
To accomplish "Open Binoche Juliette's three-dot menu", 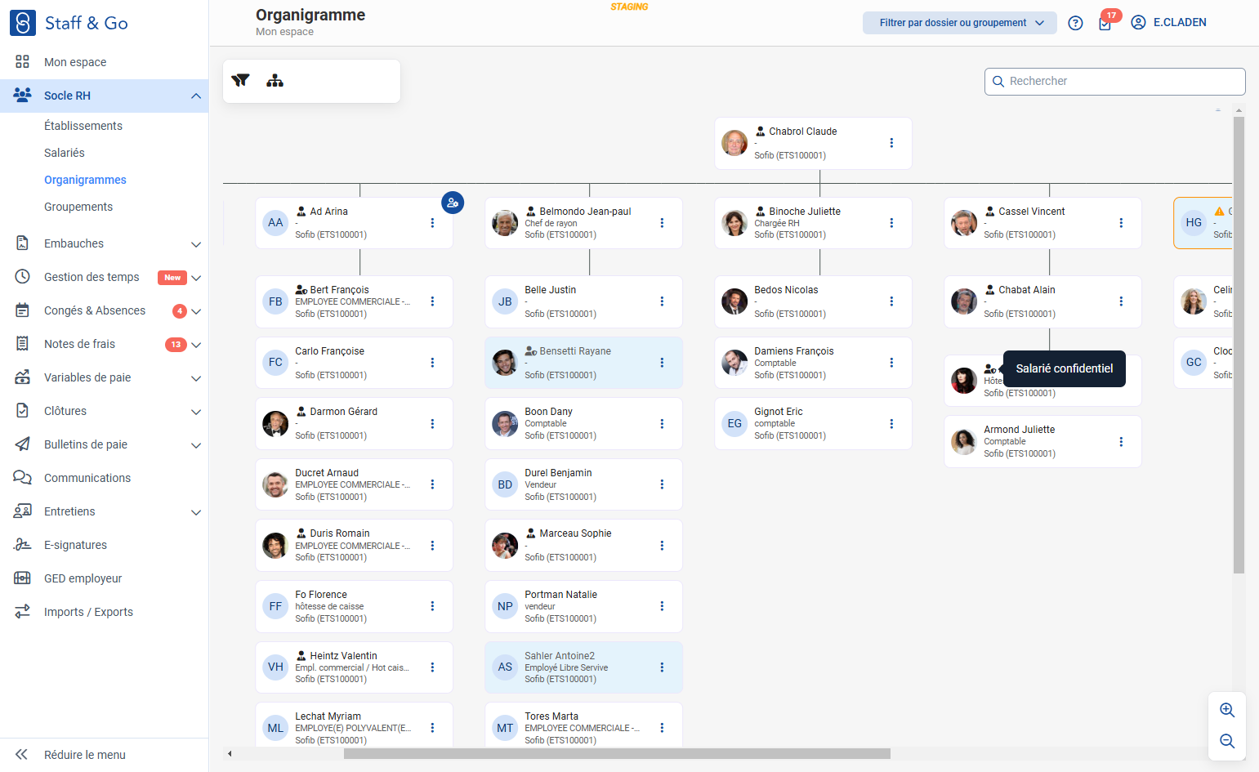I will tap(891, 223).
